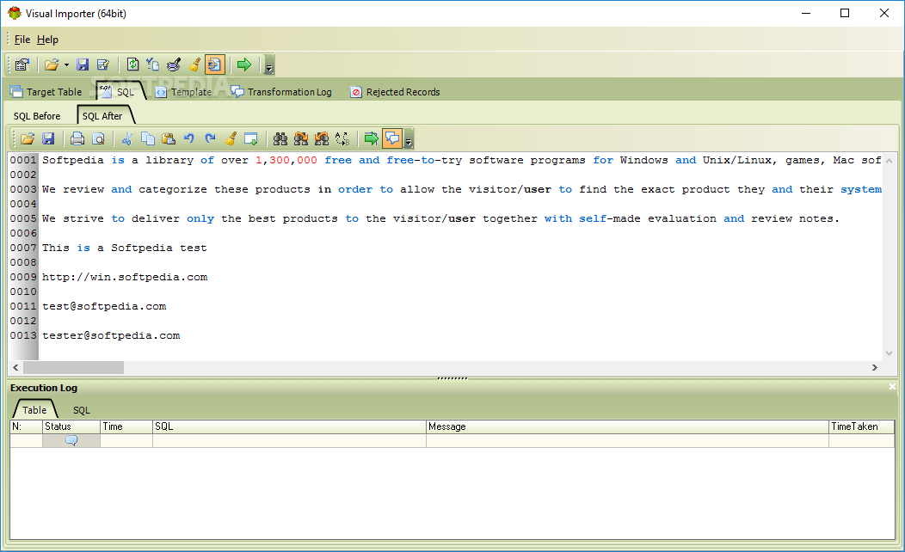This screenshot has width=905, height=552.
Task: Open the main toolbar options dropdown
Action: 269,65
